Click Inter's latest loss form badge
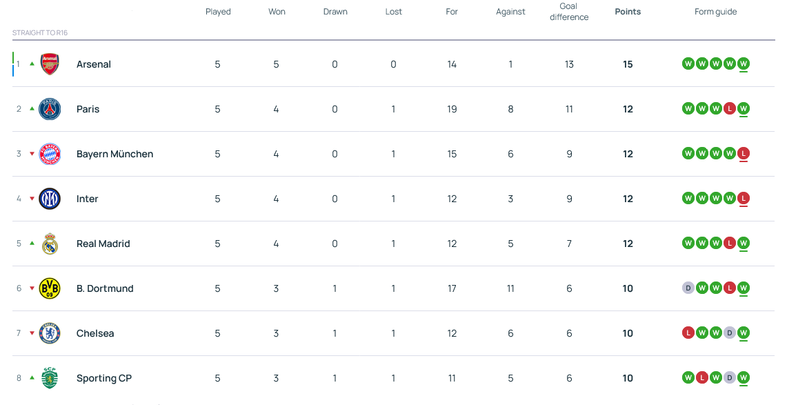The width and height of the screenshot is (787, 405). pos(743,199)
